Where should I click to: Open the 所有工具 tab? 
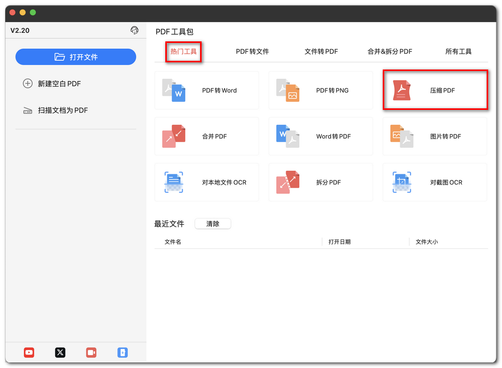[459, 51]
